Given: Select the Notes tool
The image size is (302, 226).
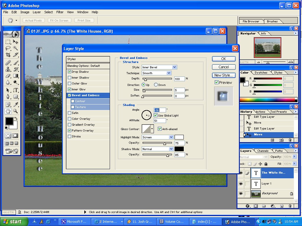Looking at the screenshot, I should [8, 104].
